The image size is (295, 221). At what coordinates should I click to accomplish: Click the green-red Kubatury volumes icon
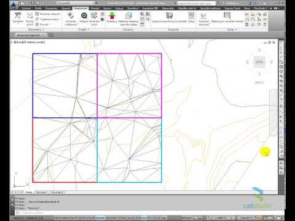tap(112, 15)
